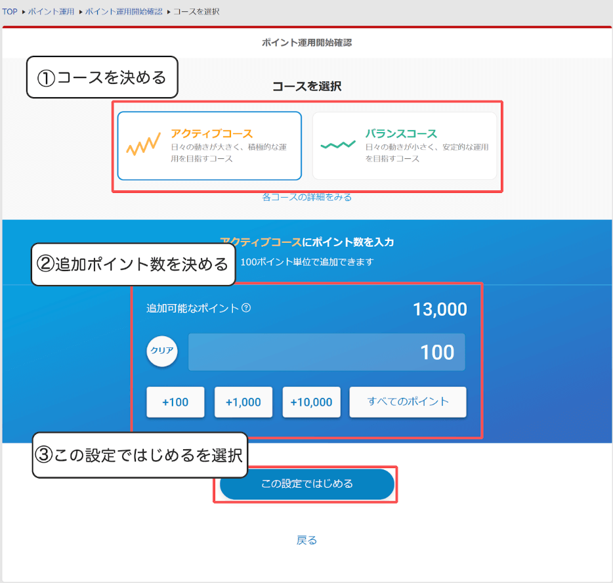Click the point amount input showing 100
Image resolution: width=613 pixels, height=583 pixels.
(326, 352)
